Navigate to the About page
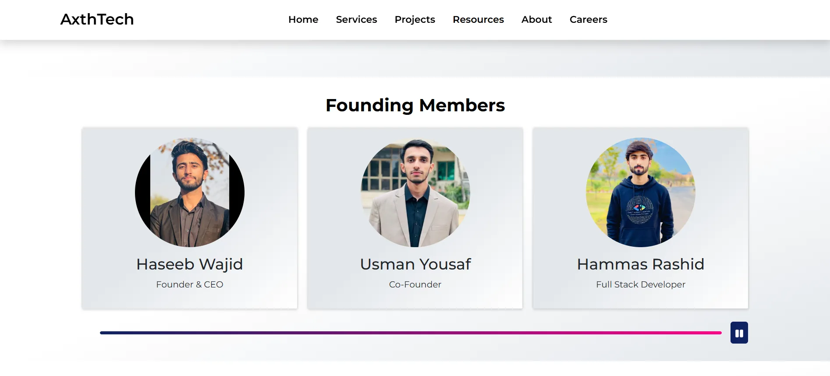Screen dimensions: 830x376 536,20
